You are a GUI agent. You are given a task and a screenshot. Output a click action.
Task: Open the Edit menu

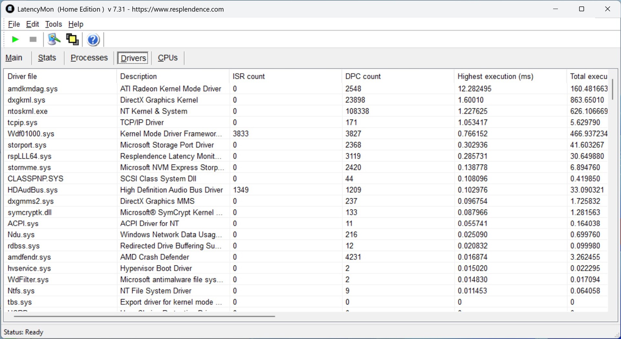click(32, 24)
